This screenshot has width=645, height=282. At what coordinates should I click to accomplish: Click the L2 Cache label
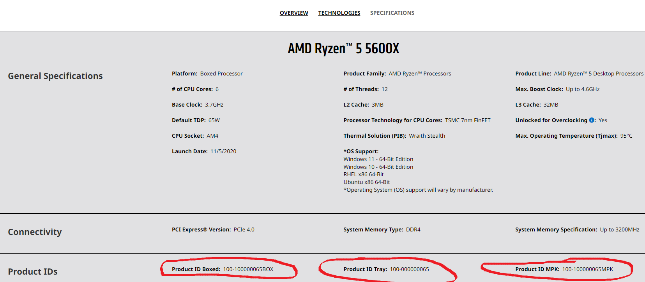[x=356, y=105]
